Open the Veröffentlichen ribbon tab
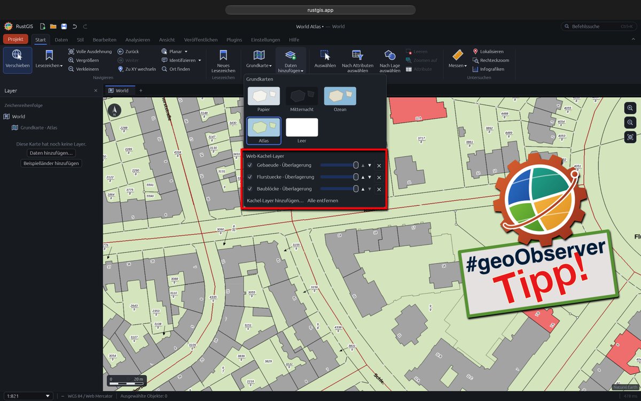The width and height of the screenshot is (641, 401). point(201,40)
